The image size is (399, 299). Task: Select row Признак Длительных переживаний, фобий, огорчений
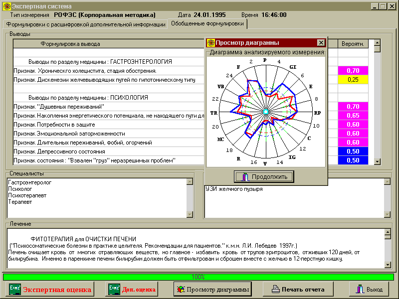click(x=109, y=143)
